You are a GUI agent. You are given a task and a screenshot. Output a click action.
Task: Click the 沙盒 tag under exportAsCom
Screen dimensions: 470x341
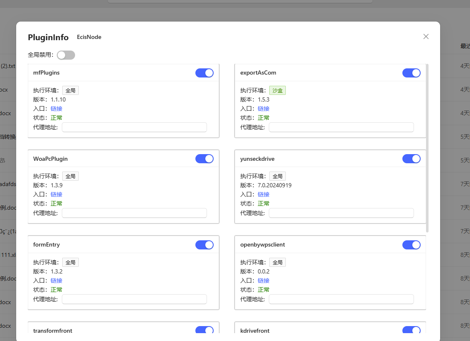[x=278, y=90]
